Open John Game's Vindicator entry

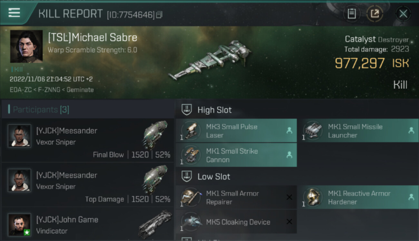(87, 225)
